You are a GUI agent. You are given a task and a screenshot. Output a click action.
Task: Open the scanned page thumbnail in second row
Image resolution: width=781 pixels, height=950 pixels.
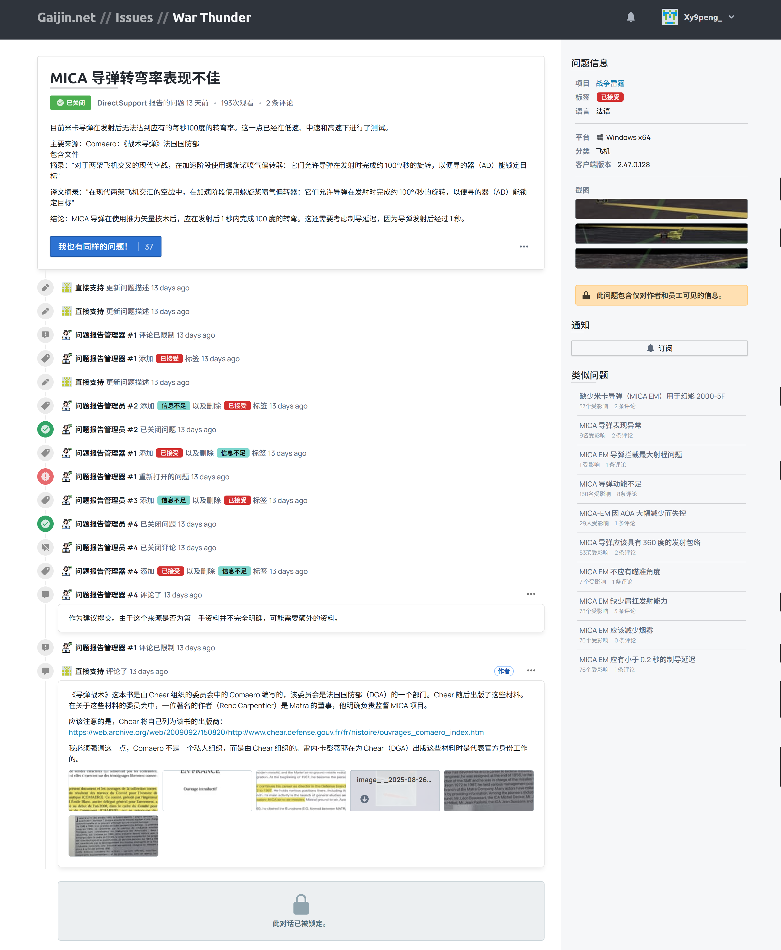click(113, 836)
